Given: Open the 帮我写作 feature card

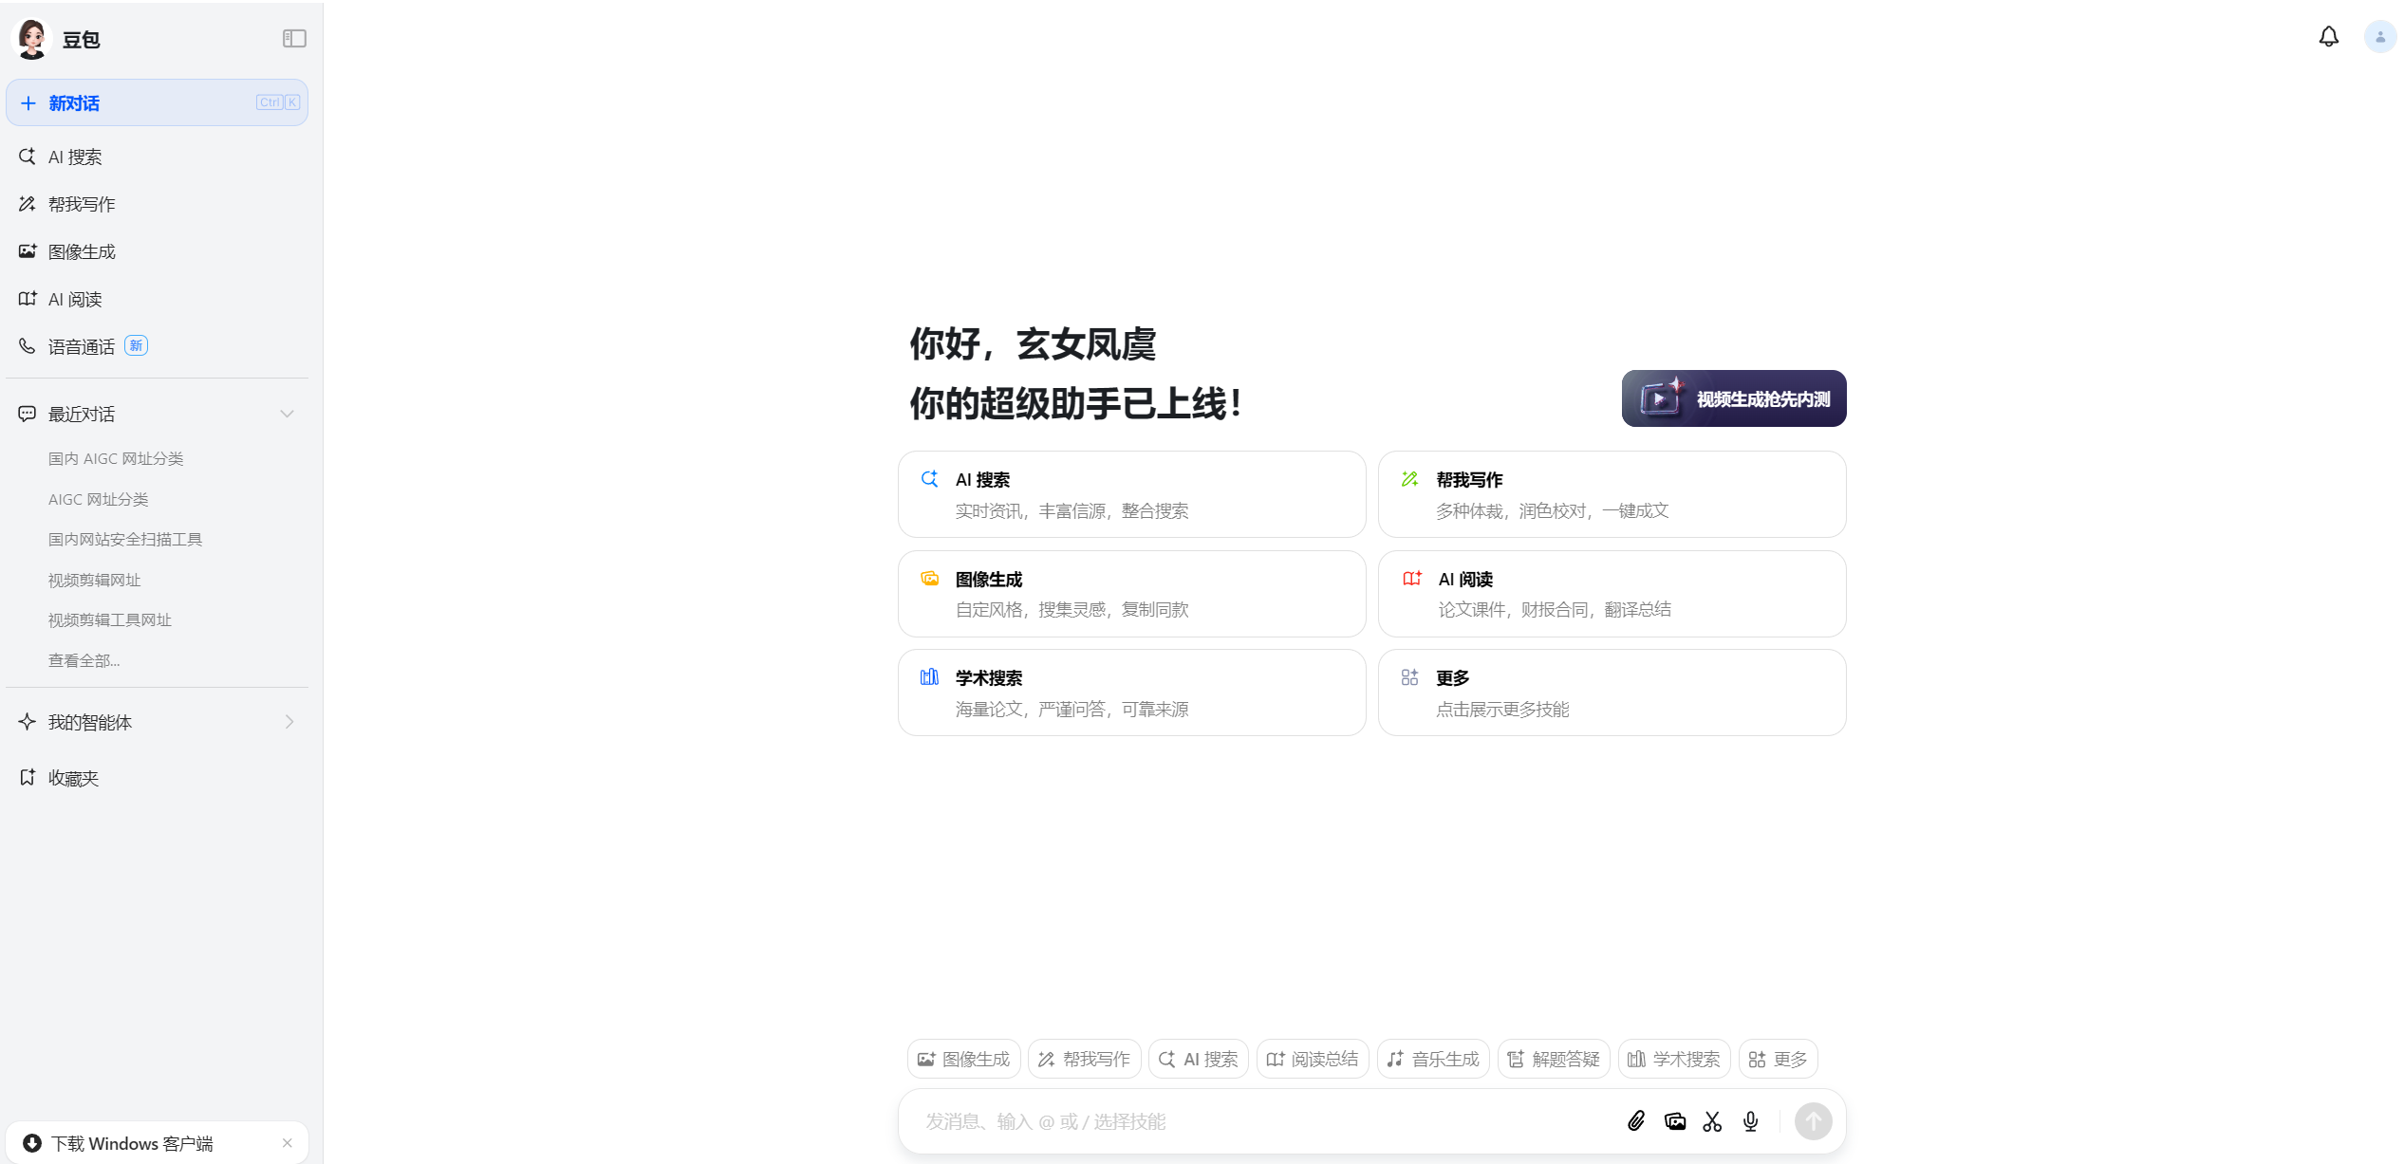Looking at the screenshot, I should (1612, 494).
